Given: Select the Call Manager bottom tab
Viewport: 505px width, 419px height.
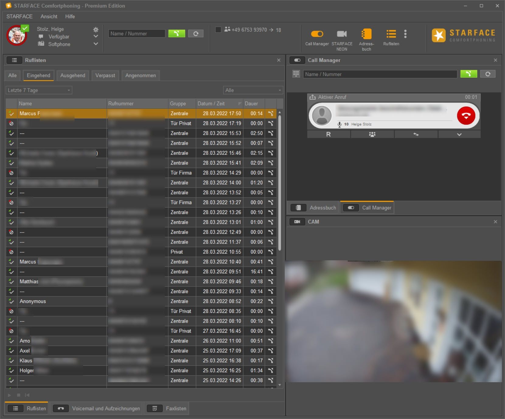Looking at the screenshot, I should (367, 208).
